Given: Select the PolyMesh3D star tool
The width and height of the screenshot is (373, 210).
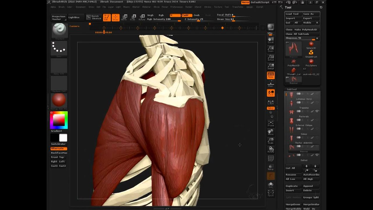Looking at the screenshot, I should (x=293, y=62).
